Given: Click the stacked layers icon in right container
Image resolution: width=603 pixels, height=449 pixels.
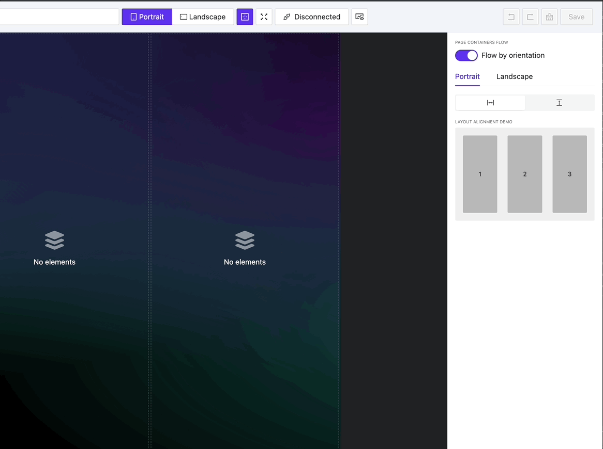Looking at the screenshot, I should coord(245,240).
